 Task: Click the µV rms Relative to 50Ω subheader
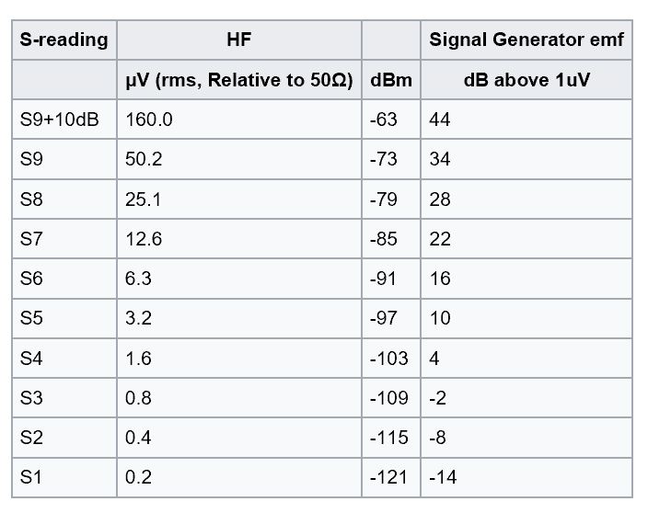[239, 80]
